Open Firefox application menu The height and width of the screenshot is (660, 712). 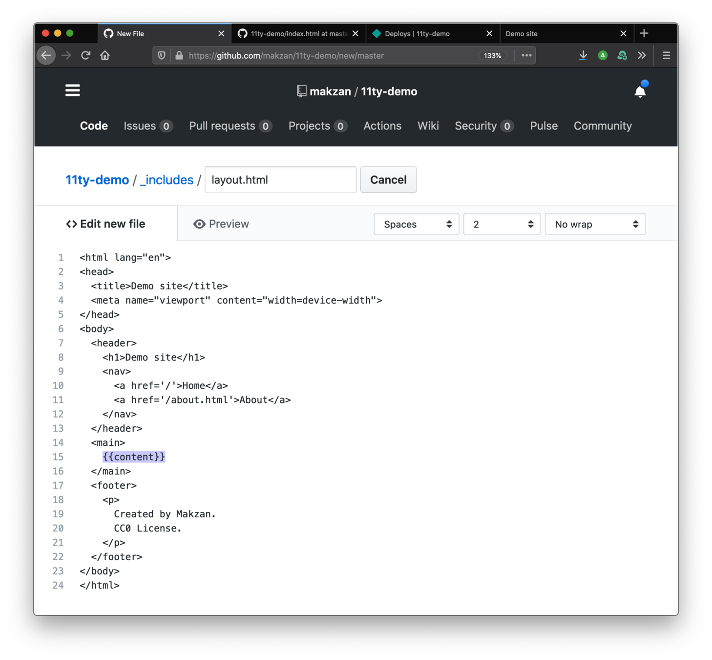666,55
